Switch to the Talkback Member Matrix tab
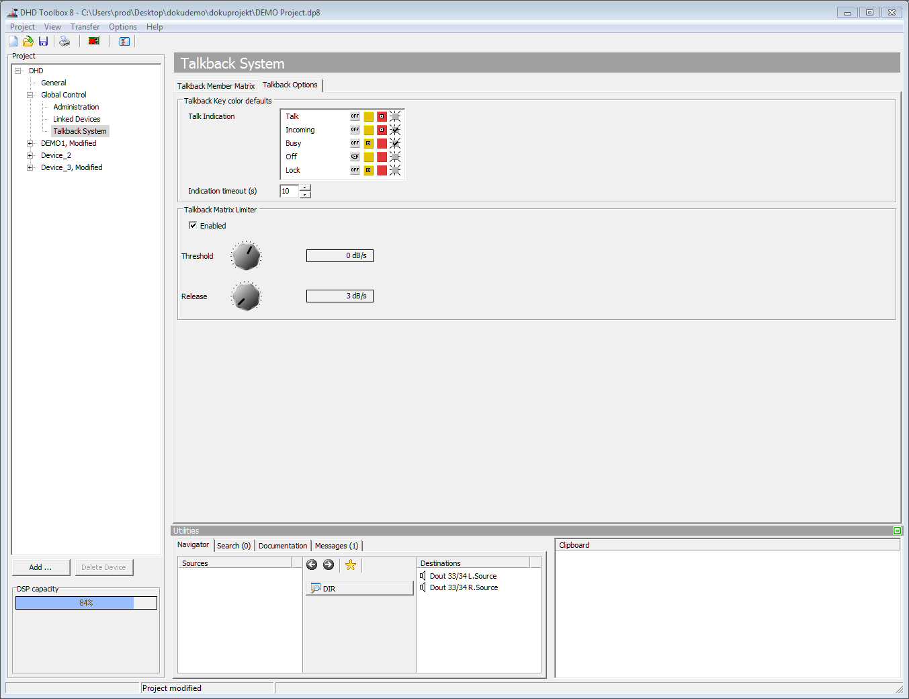This screenshot has width=909, height=699. pos(216,85)
